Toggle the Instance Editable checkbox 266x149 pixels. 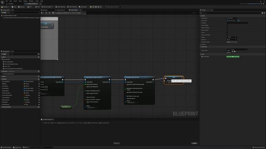227,25
